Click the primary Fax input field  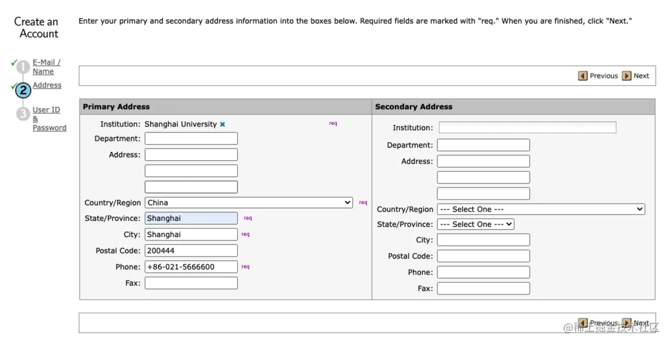191,283
